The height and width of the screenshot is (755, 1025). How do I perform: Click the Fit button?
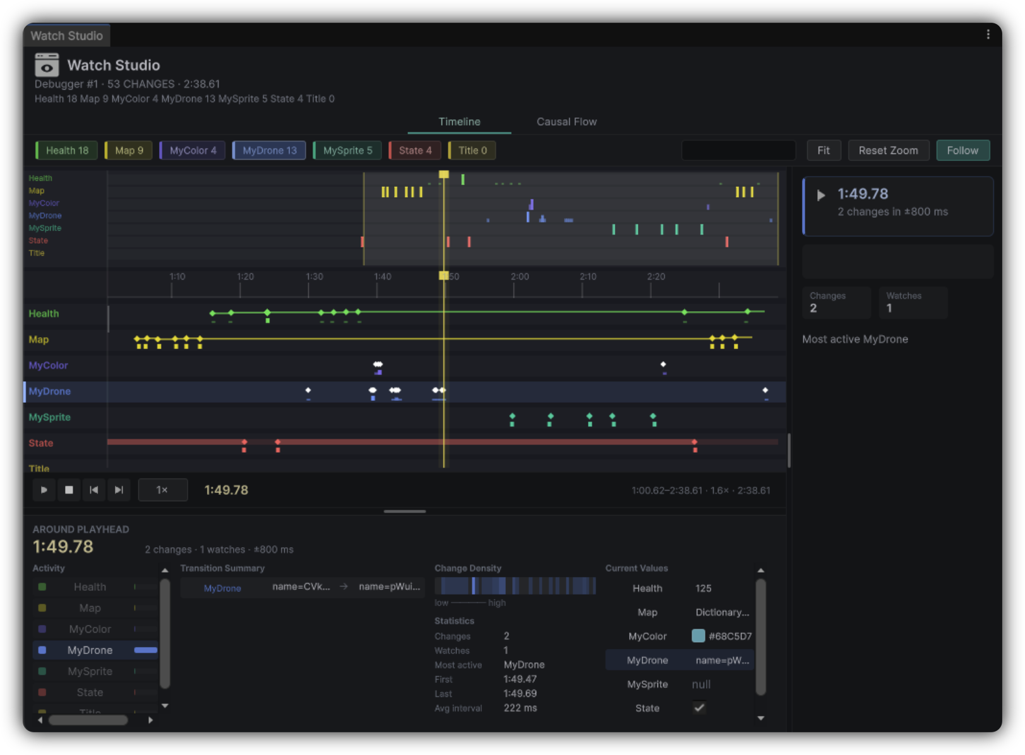coord(823,150)
